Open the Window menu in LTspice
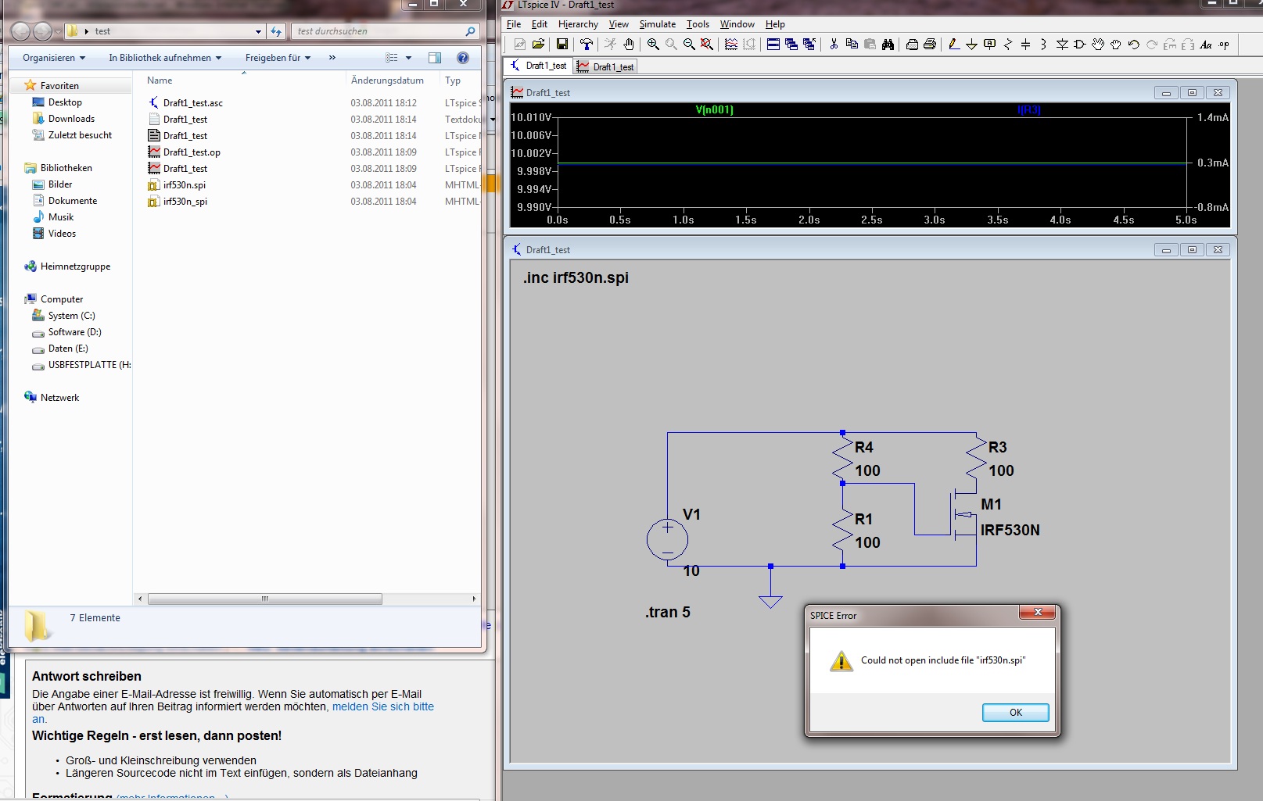 pyautogui.click(x=737, y=24)
